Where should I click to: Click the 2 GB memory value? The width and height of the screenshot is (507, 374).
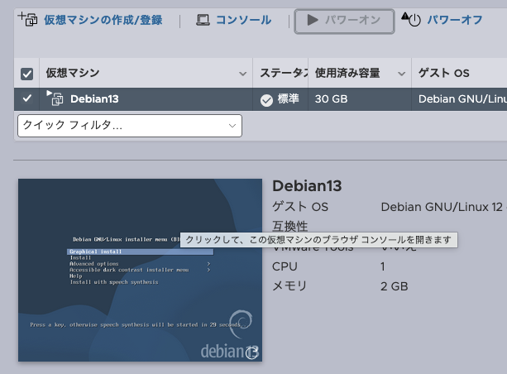tap(395, 286)
